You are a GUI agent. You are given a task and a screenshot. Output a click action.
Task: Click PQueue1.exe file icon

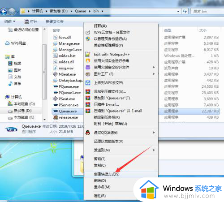tap(56, 93)
